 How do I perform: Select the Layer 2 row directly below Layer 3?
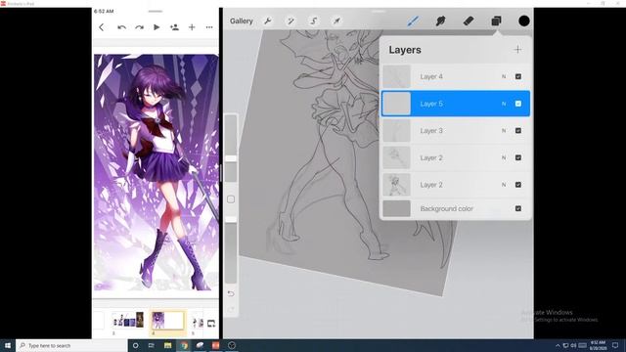[x=456, y=157]
